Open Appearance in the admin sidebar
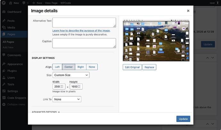The width and height of the screenshot is (221, 130). pyautogui.click(x=15, y=64)
